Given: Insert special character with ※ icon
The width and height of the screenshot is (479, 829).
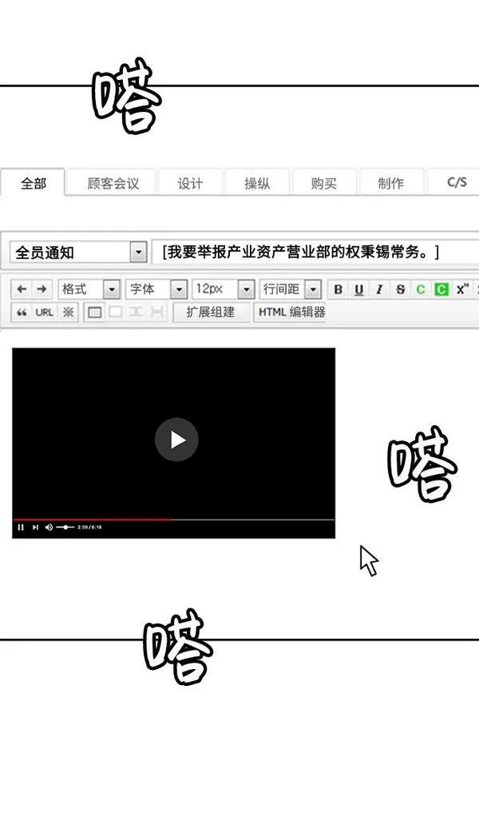Looking at the screenshot, I should (68, 312).
